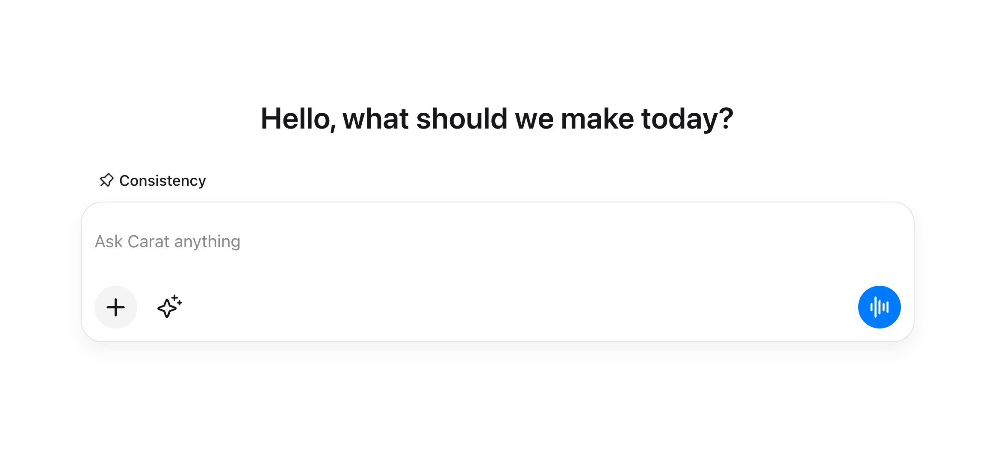Screen dimensions: 992x463
Task: Expand the plus menu for attachments
Action: click(x=115, y=307)
